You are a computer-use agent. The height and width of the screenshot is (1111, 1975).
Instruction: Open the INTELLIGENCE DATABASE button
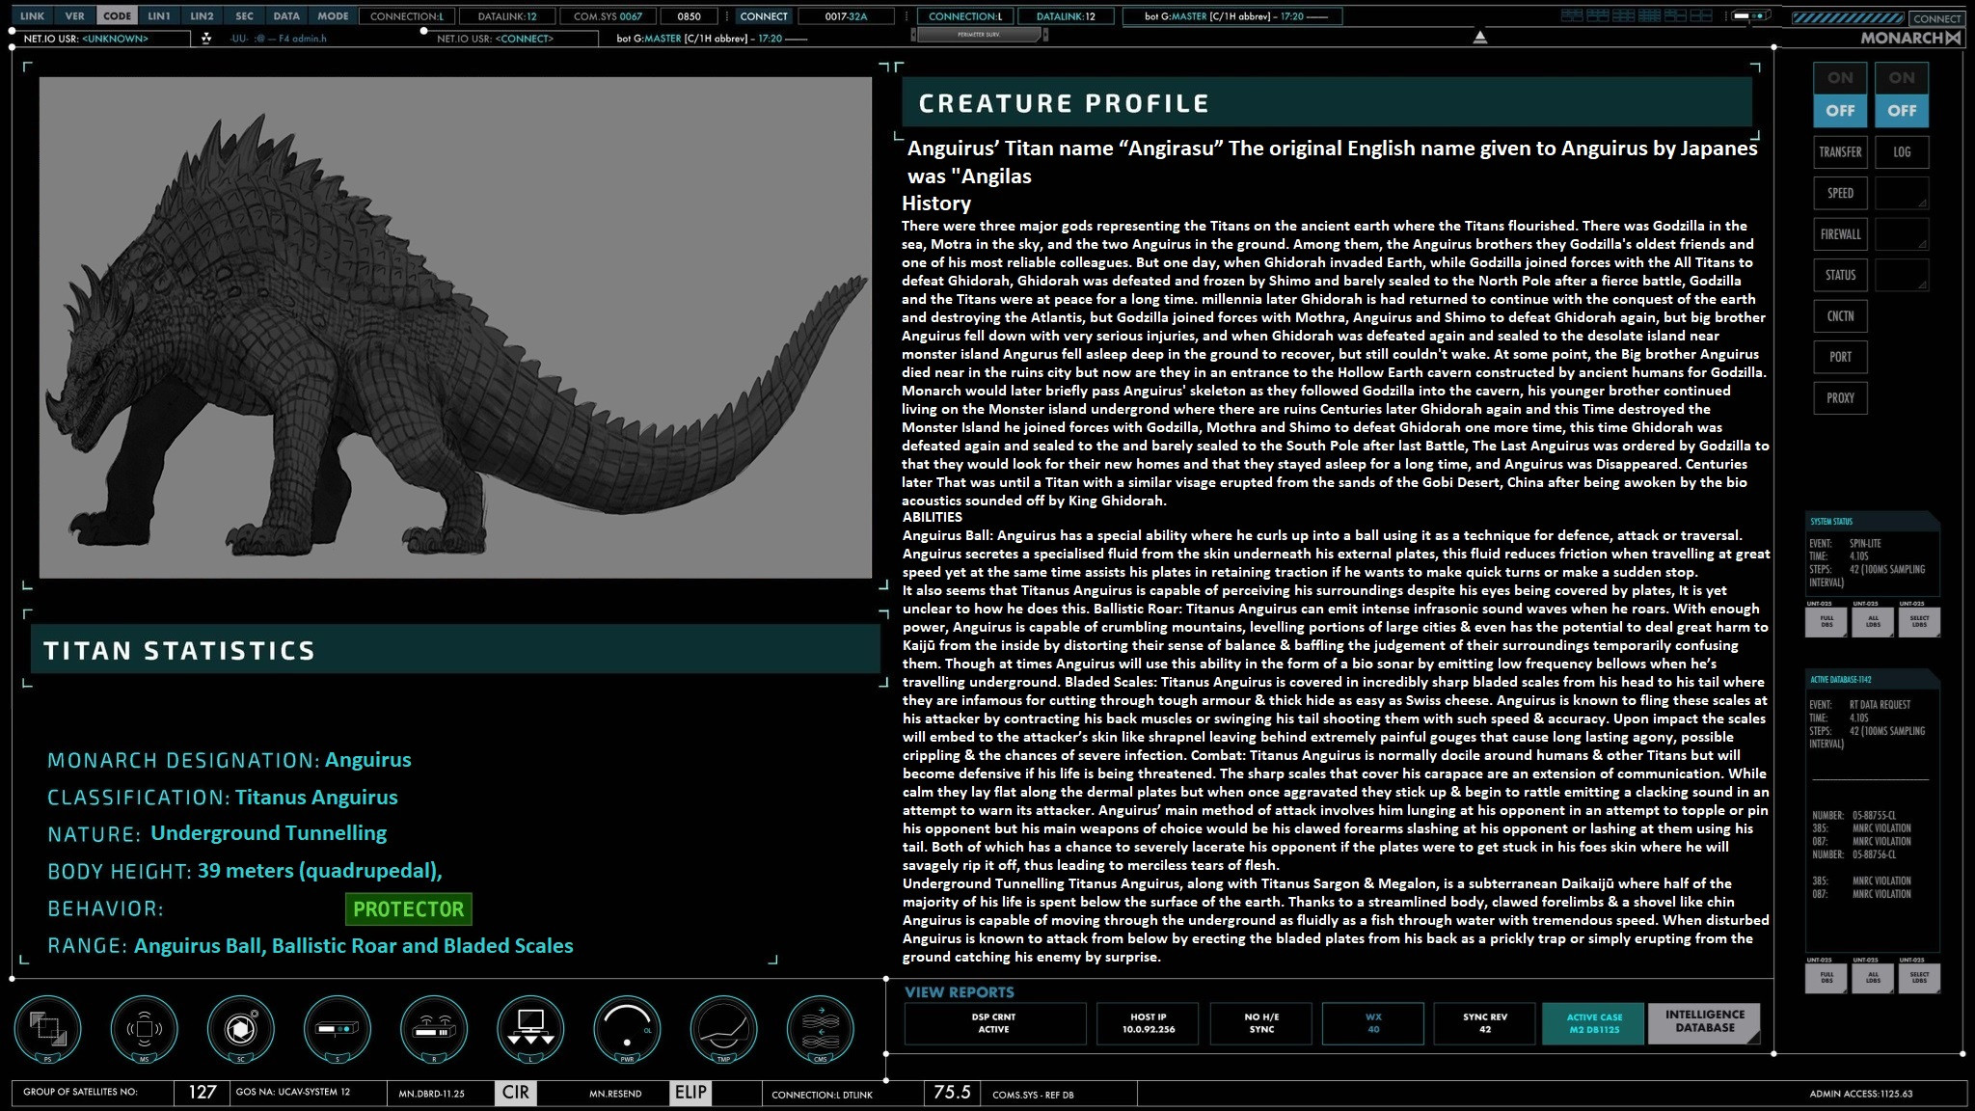(x=1704, y=1022)
